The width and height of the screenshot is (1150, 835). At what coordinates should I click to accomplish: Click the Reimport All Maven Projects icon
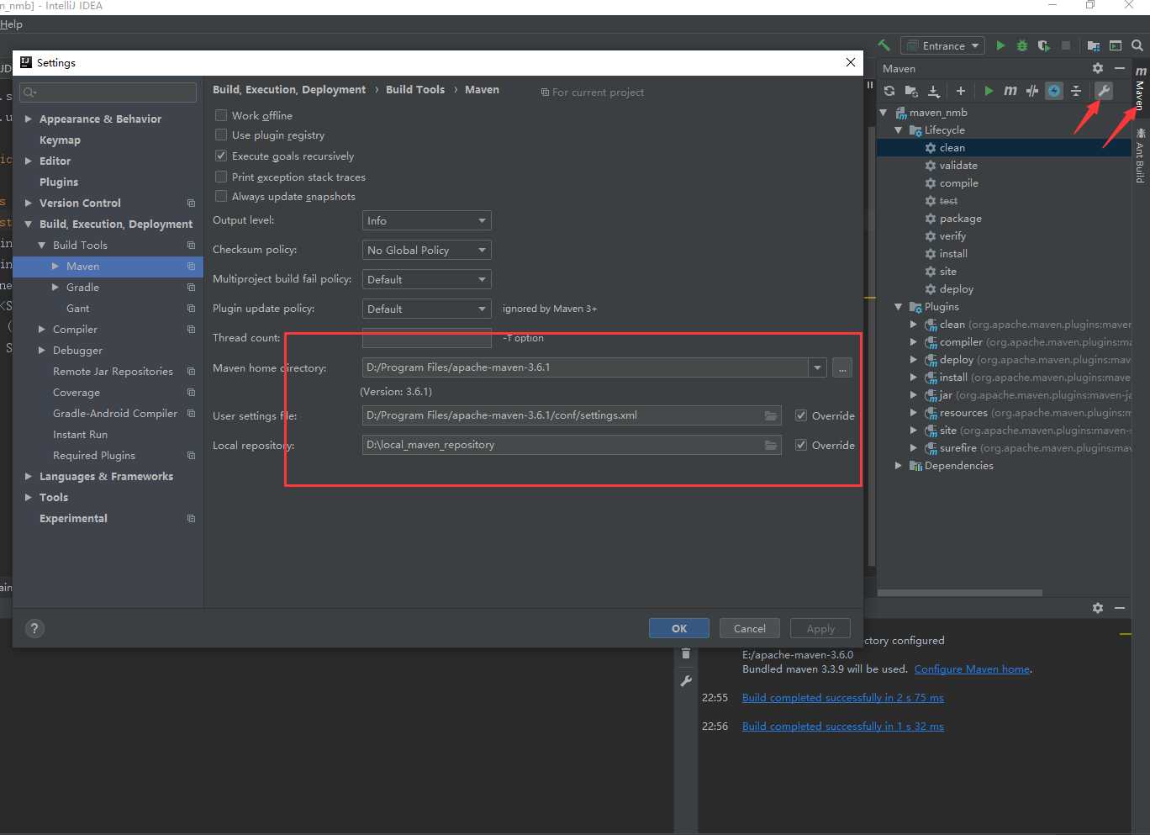click(x=889, y=91)
